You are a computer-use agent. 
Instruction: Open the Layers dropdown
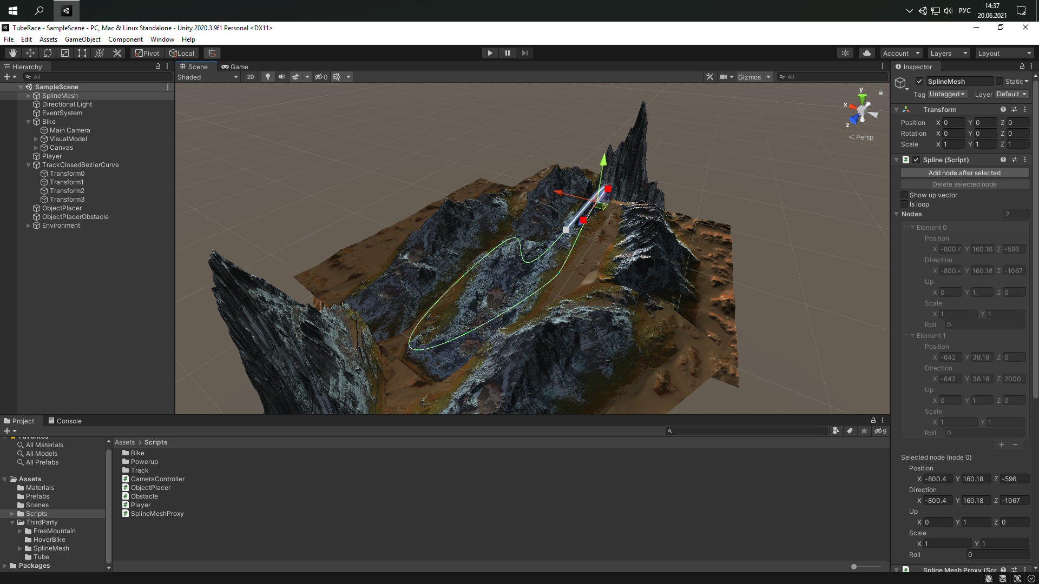tap(948, 53)
